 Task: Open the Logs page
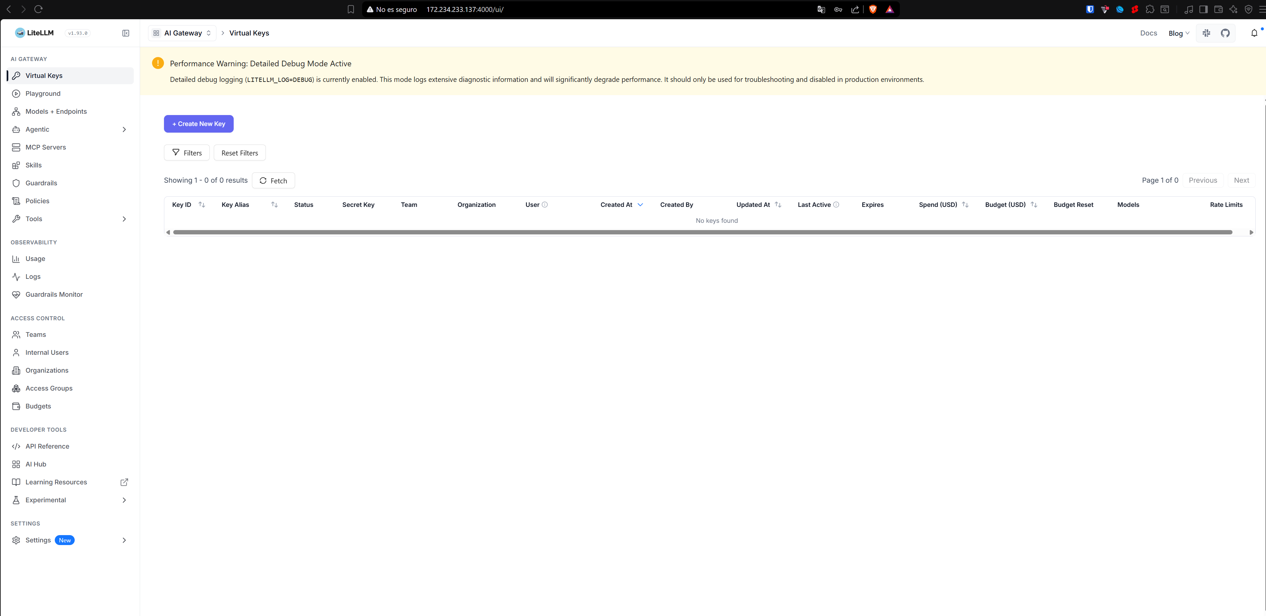coord(70,277)
